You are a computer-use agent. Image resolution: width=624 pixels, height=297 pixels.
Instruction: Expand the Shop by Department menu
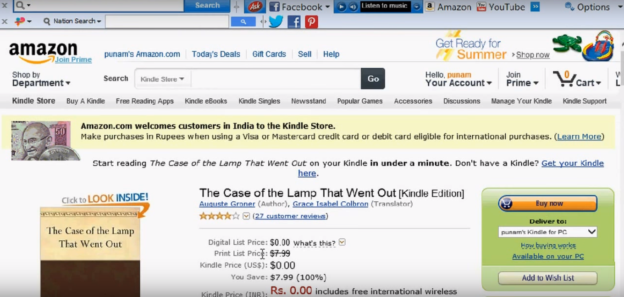pos(41,79)
